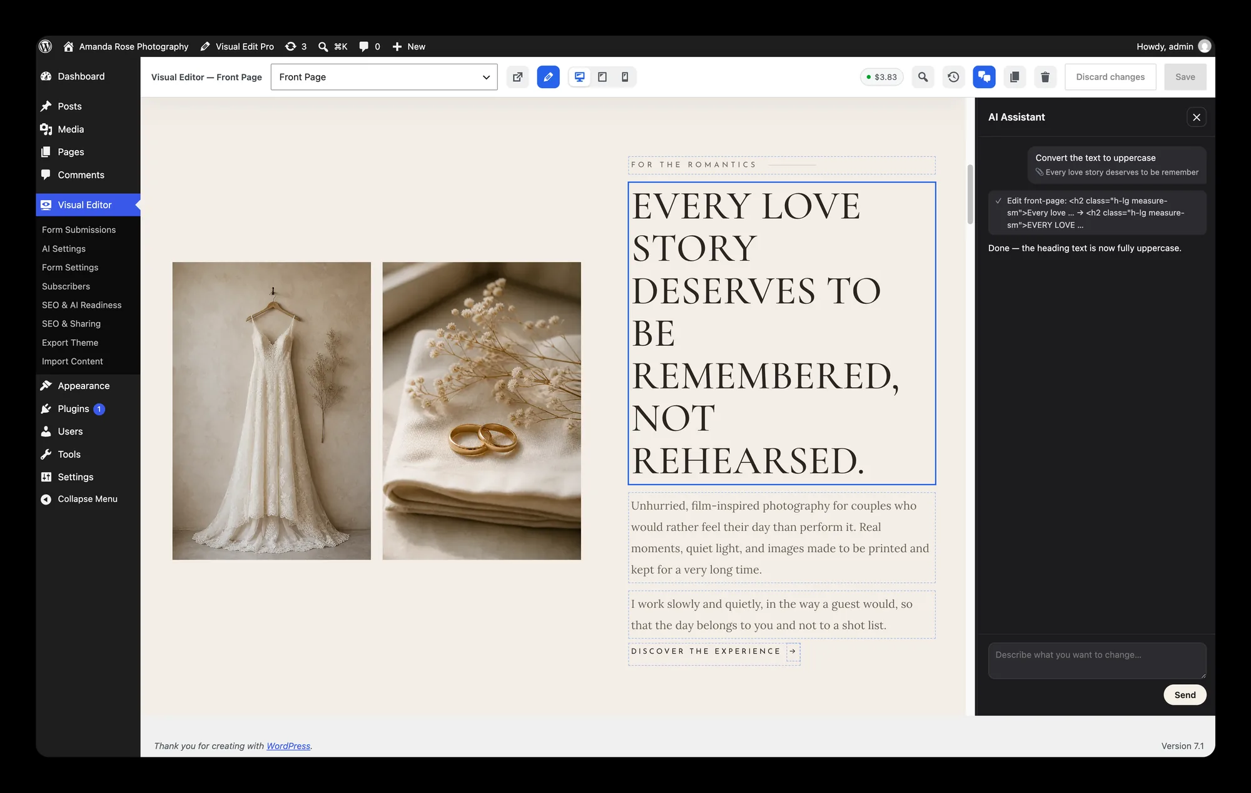
Task: Go to the Plugins menu
Action: (x=73, y=408)
